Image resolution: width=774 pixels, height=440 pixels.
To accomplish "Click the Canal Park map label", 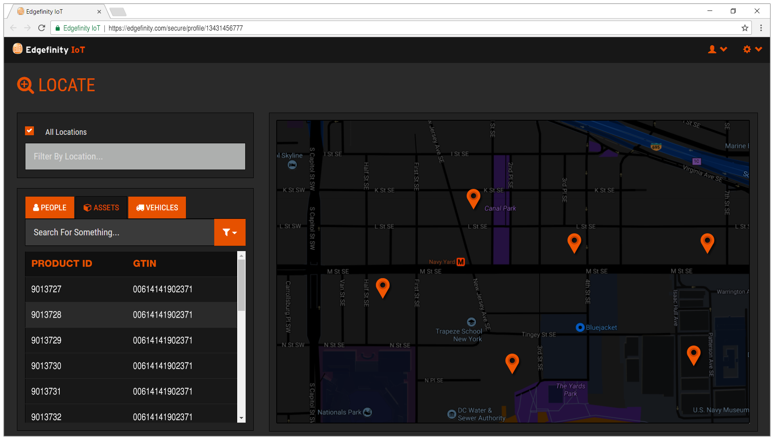I will click(500, 208).
